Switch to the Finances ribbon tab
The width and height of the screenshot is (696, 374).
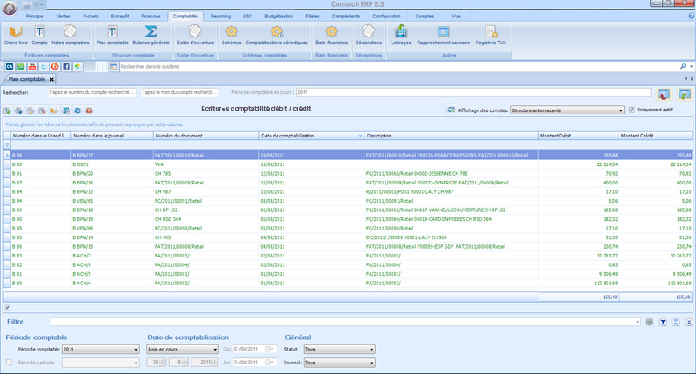pos(151,16)
